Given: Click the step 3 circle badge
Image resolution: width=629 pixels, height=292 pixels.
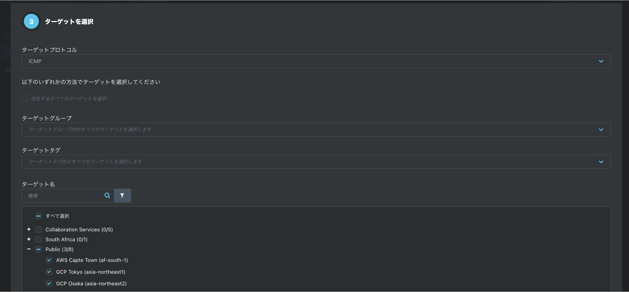Looking at the screenshot, I should (x=31, y=22).
